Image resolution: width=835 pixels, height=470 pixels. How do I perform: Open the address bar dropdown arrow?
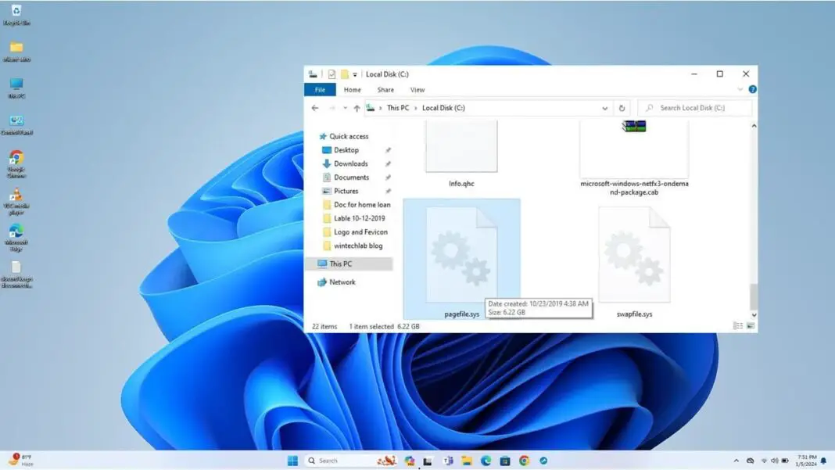click(x=604, y=108)
